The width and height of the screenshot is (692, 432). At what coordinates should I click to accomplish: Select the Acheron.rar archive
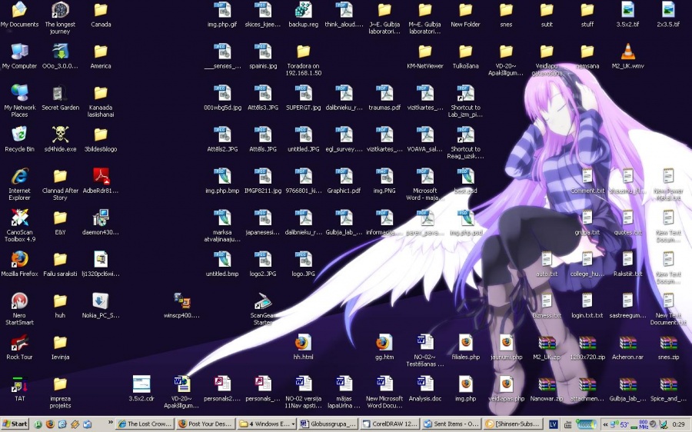click(627, 347)
